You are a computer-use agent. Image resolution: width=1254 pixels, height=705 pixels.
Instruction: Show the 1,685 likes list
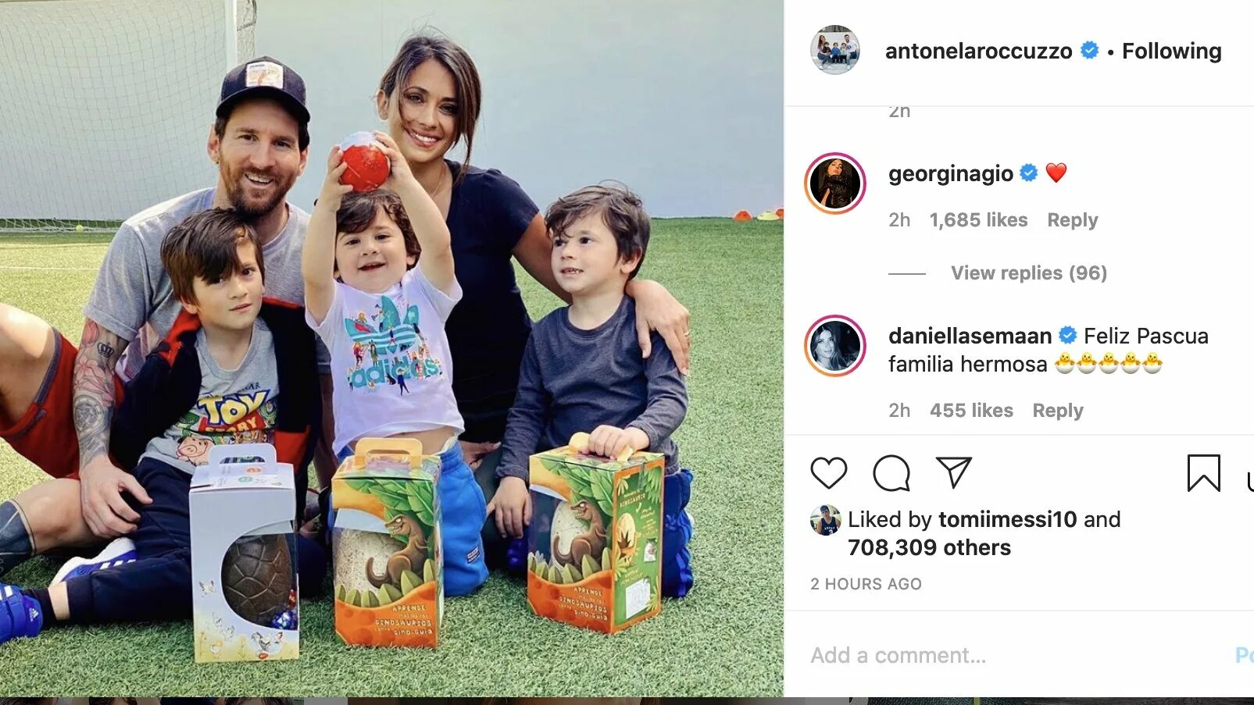click(x=978, y=220)
